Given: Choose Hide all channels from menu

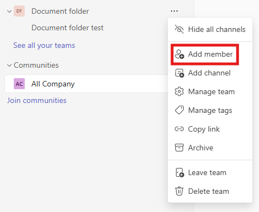Looking at the screenshot, I should click(210, 29).
